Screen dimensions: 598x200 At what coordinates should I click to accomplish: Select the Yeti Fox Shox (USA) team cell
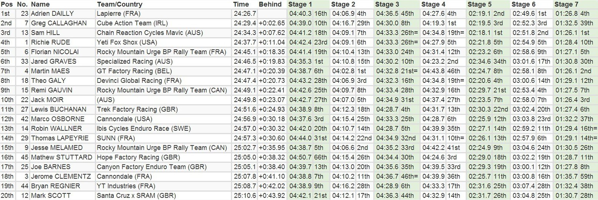pyautogui.click(x=124, y=42)
